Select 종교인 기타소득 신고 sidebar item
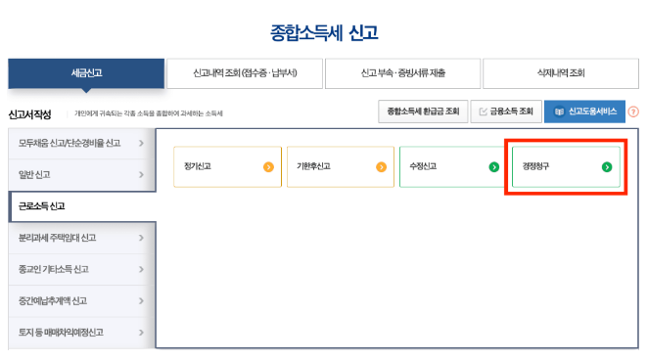 point(82,269)
